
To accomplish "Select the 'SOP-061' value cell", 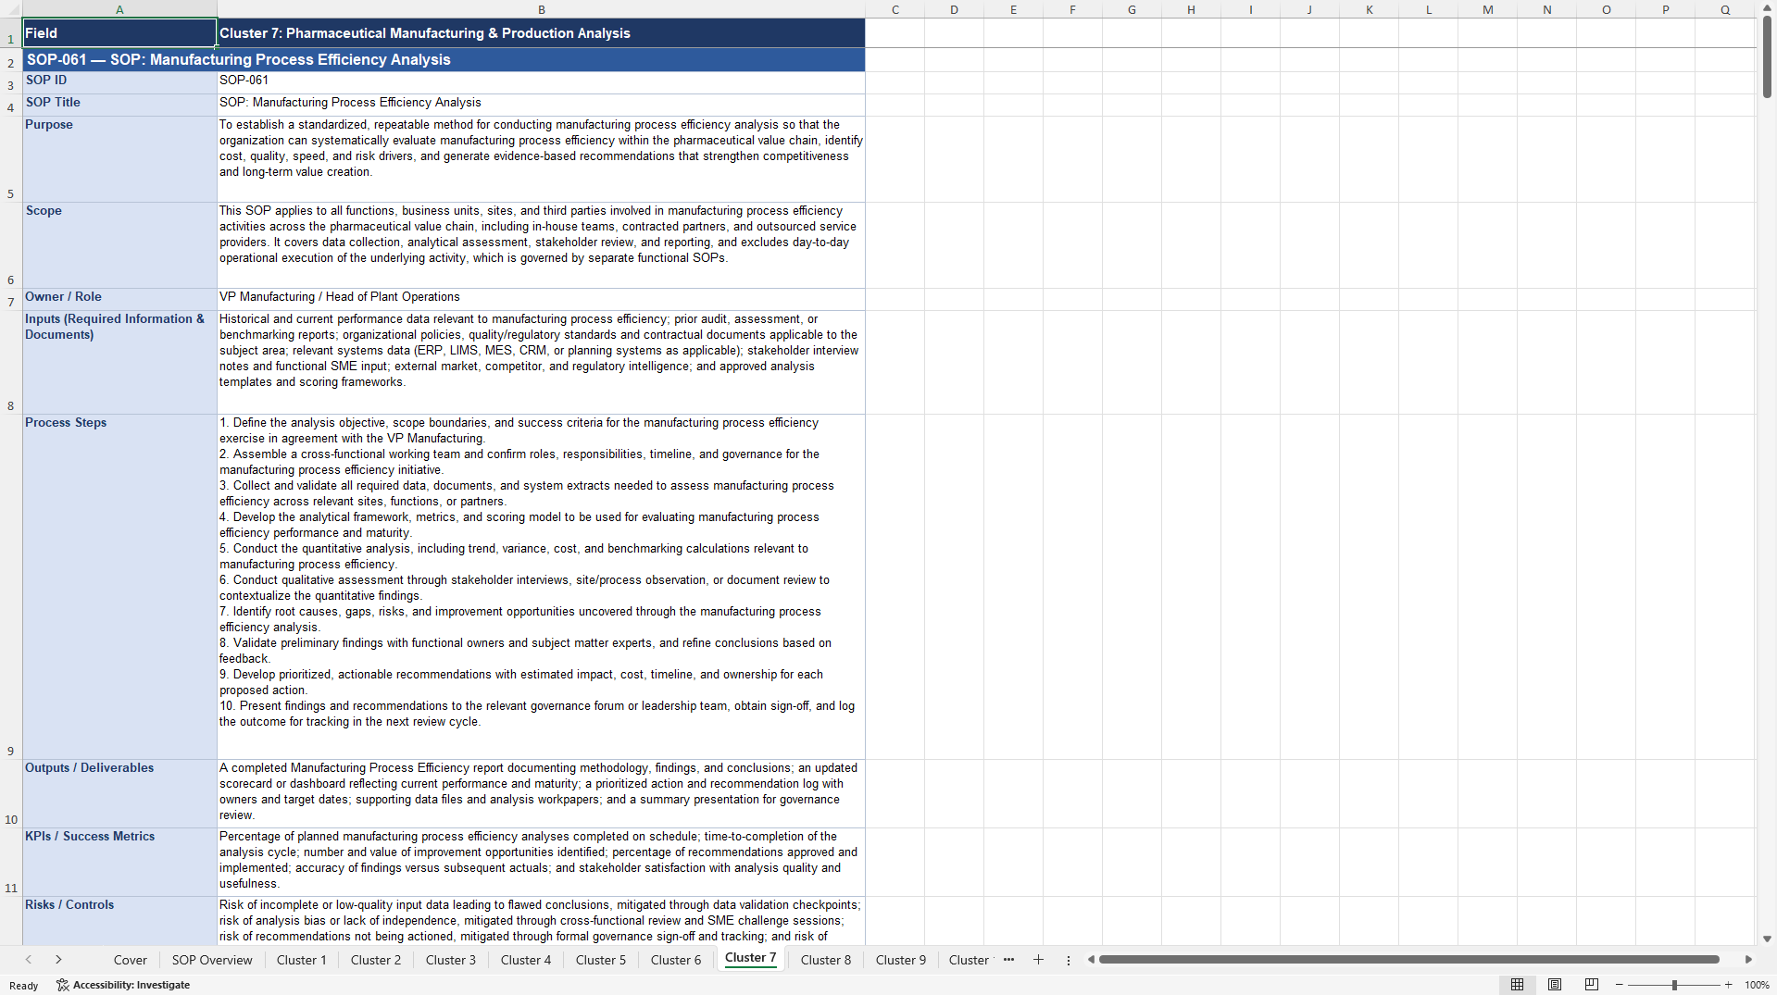I will pyautogui.click(x=541, y=82).
